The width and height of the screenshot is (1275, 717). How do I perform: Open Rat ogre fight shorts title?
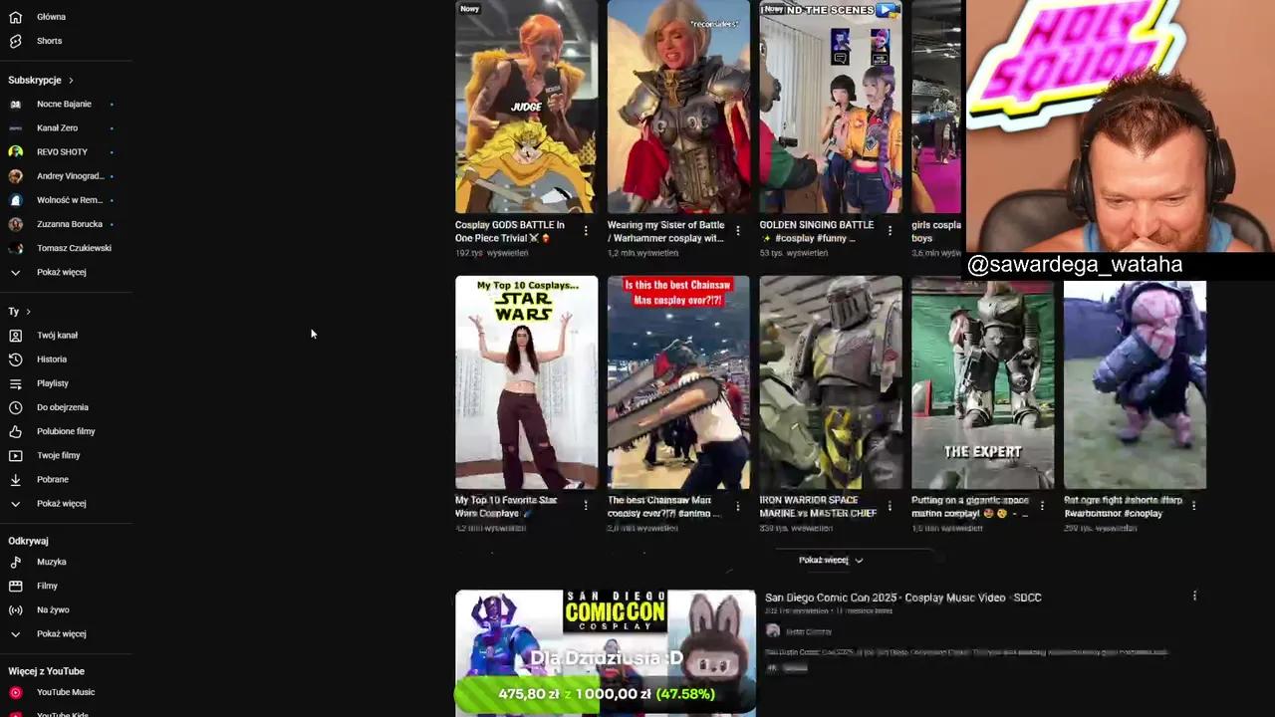point(1123,507)
